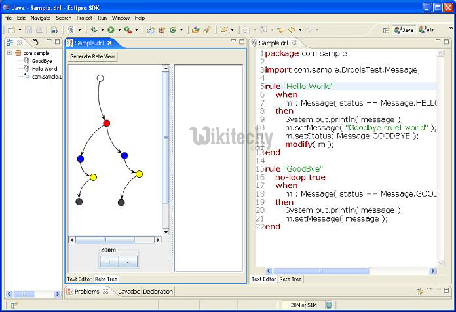Image resolution: width=456 pixels, height=312 pixels.
Task: Click the New Java Class icon
Action: (173, 29)
